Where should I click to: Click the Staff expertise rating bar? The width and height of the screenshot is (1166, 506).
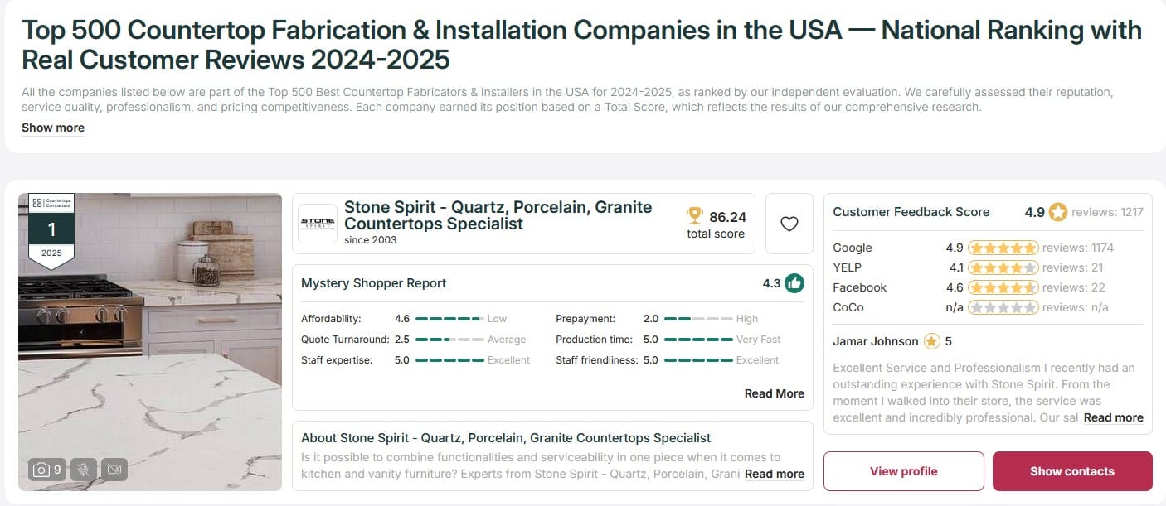449,360
